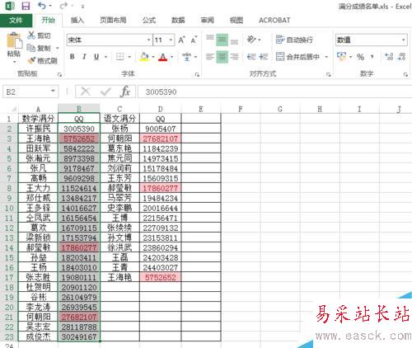
Task: Select cell 许振民 in column A
Action: click(38, 129)
